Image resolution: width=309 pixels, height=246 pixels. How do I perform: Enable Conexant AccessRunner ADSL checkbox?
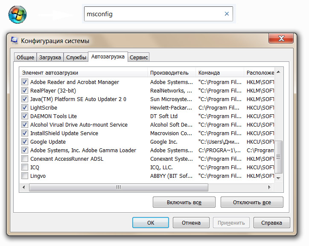click(x=25, y=159)
